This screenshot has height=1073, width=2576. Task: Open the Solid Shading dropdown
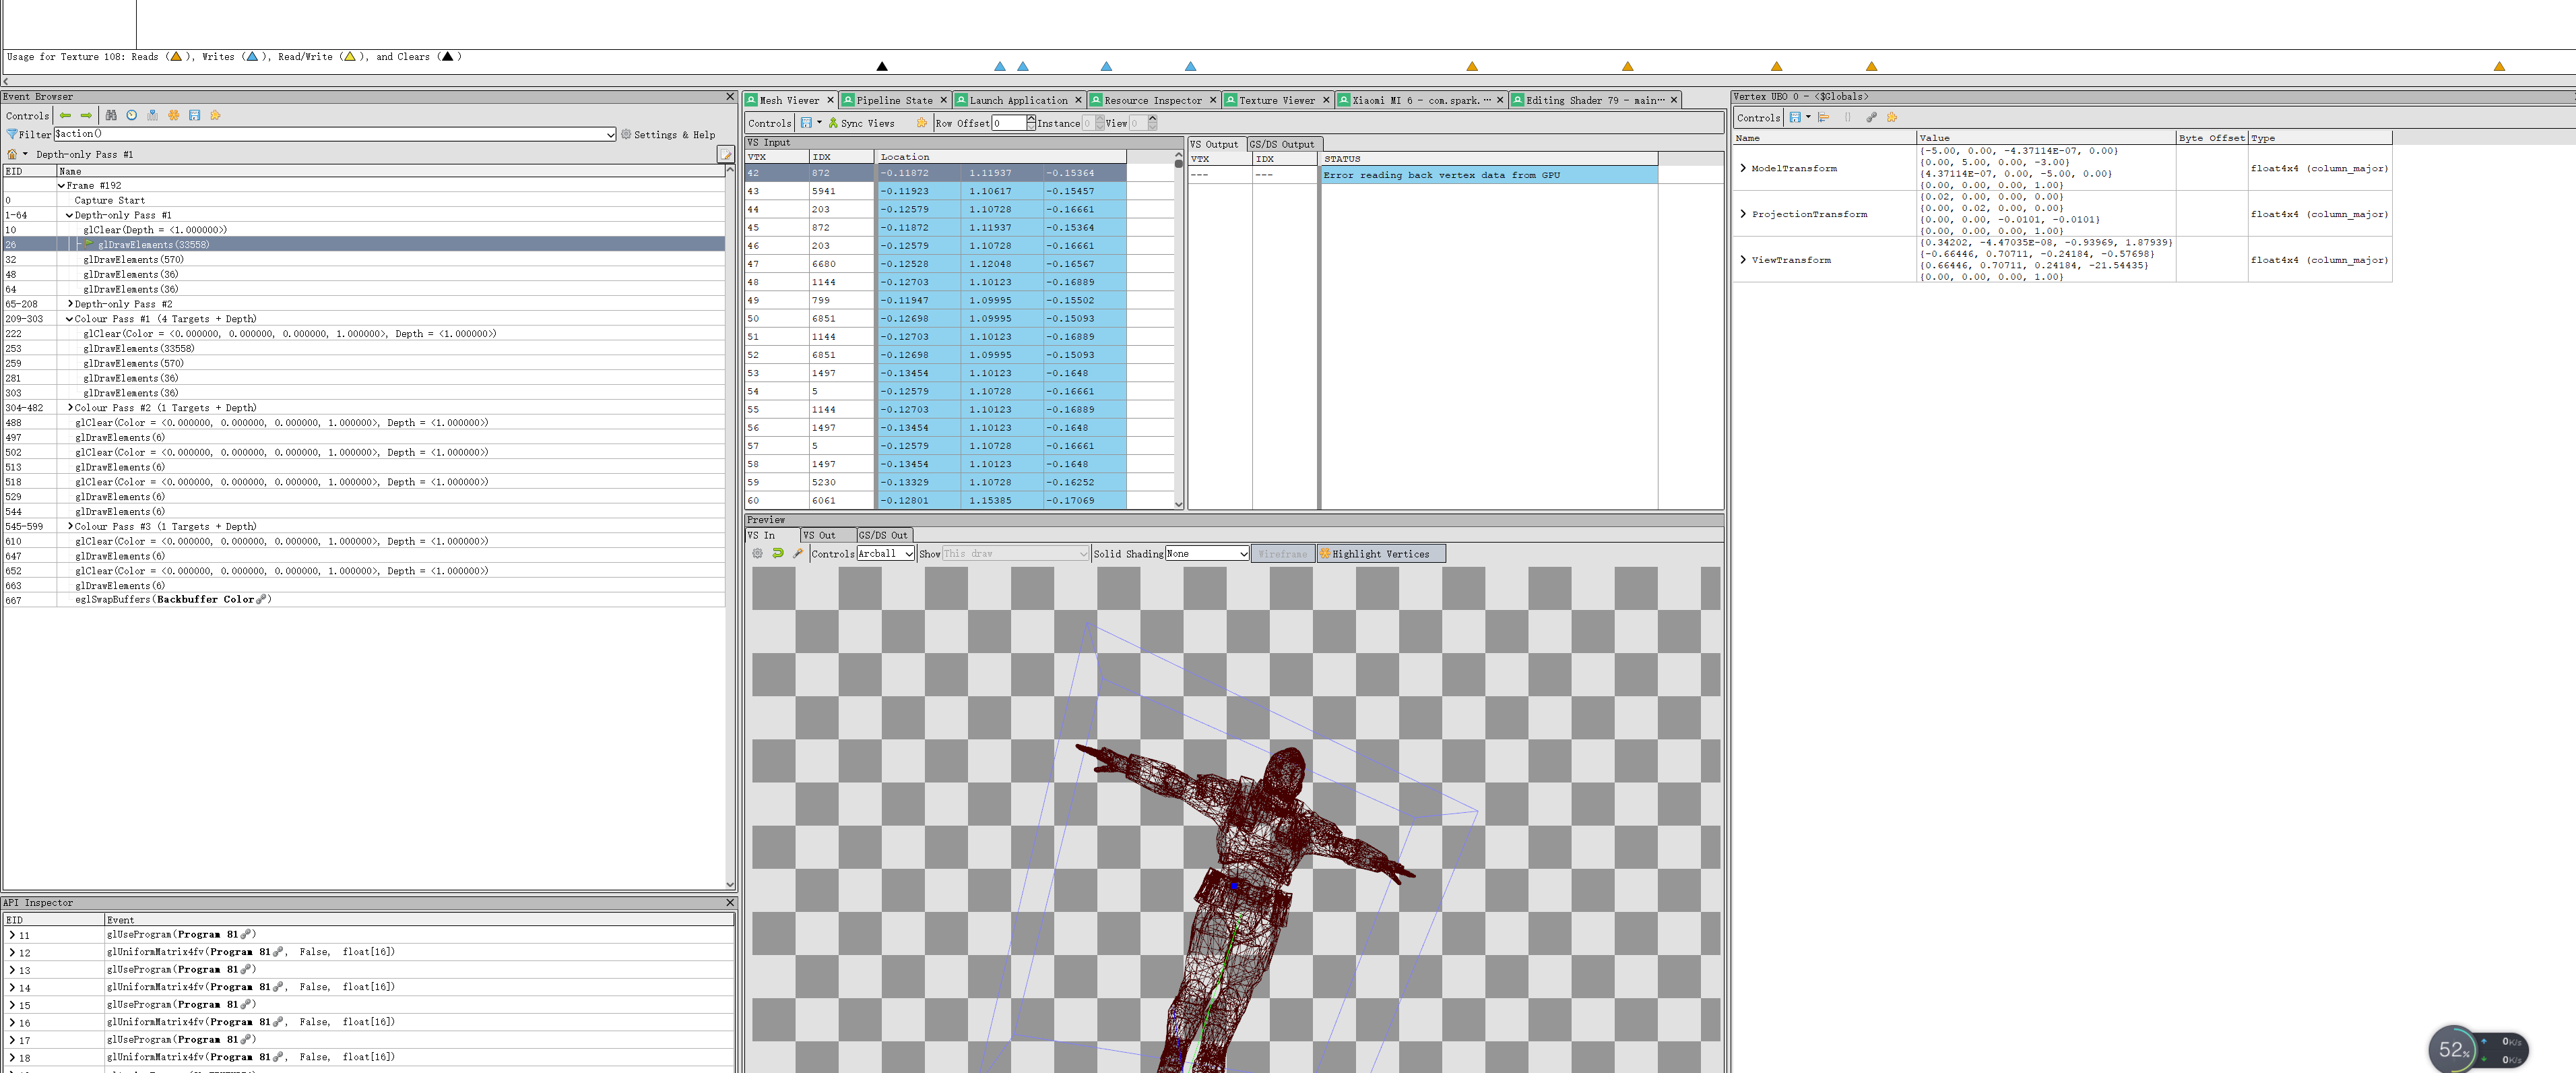pyautogui.click(x=1207, y=553)
